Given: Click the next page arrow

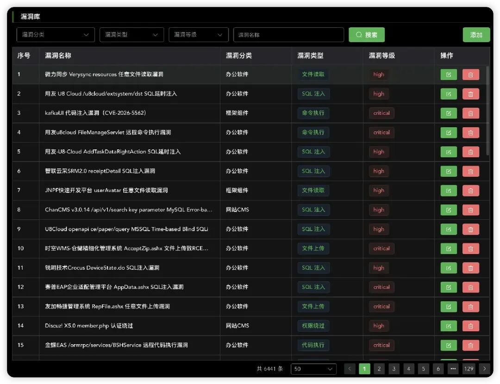Looking at the screenshot, I should 484,369.
